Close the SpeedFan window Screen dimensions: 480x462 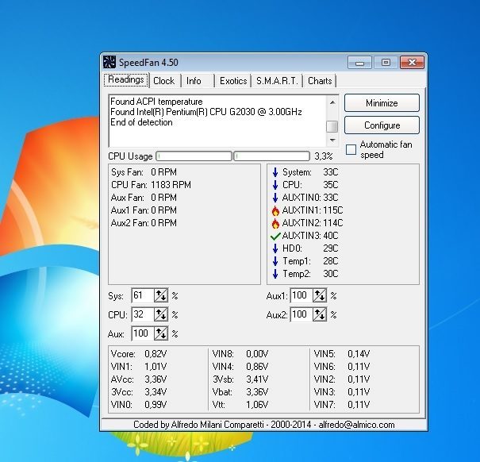click(x=412, y=63)
